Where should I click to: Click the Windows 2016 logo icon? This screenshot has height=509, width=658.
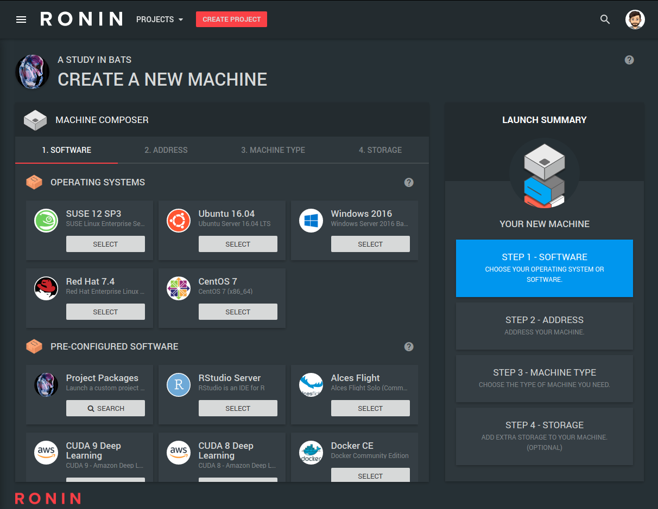click(311, 221)
